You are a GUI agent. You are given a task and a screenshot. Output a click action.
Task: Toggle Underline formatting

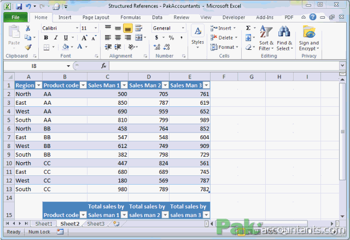point(66,38)
